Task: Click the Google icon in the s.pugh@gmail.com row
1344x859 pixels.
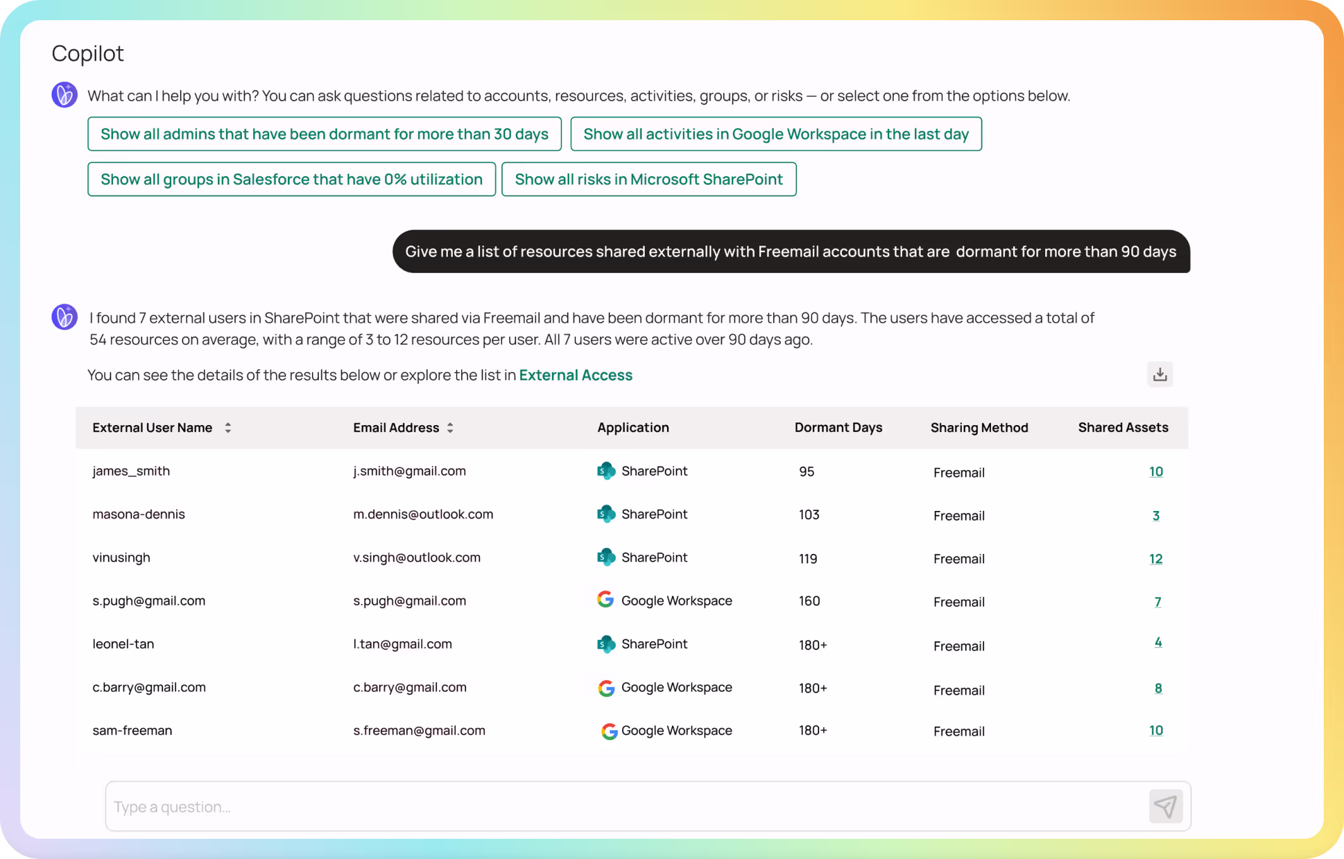Action: pos(605,599)
